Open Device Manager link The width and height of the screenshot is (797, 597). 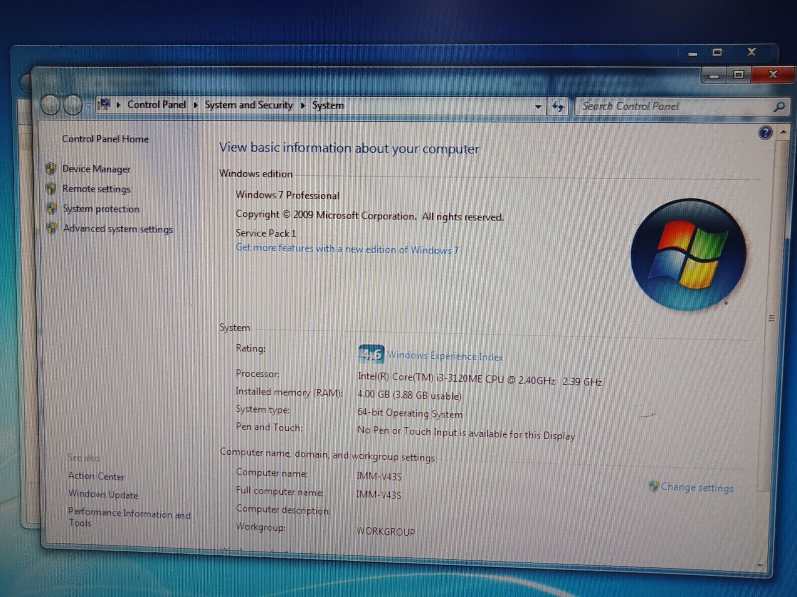96,169
